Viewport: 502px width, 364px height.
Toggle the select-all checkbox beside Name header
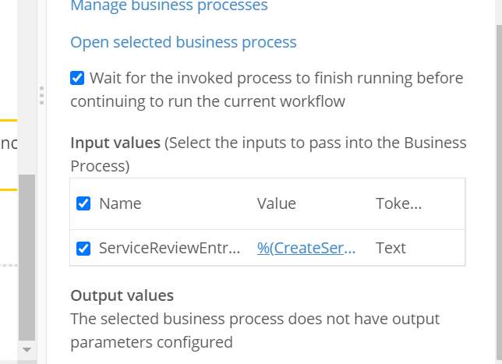pos(83,203)
